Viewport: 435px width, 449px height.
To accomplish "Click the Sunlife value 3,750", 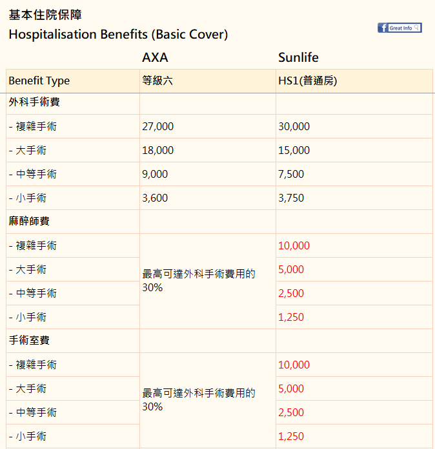I will 291,198.
